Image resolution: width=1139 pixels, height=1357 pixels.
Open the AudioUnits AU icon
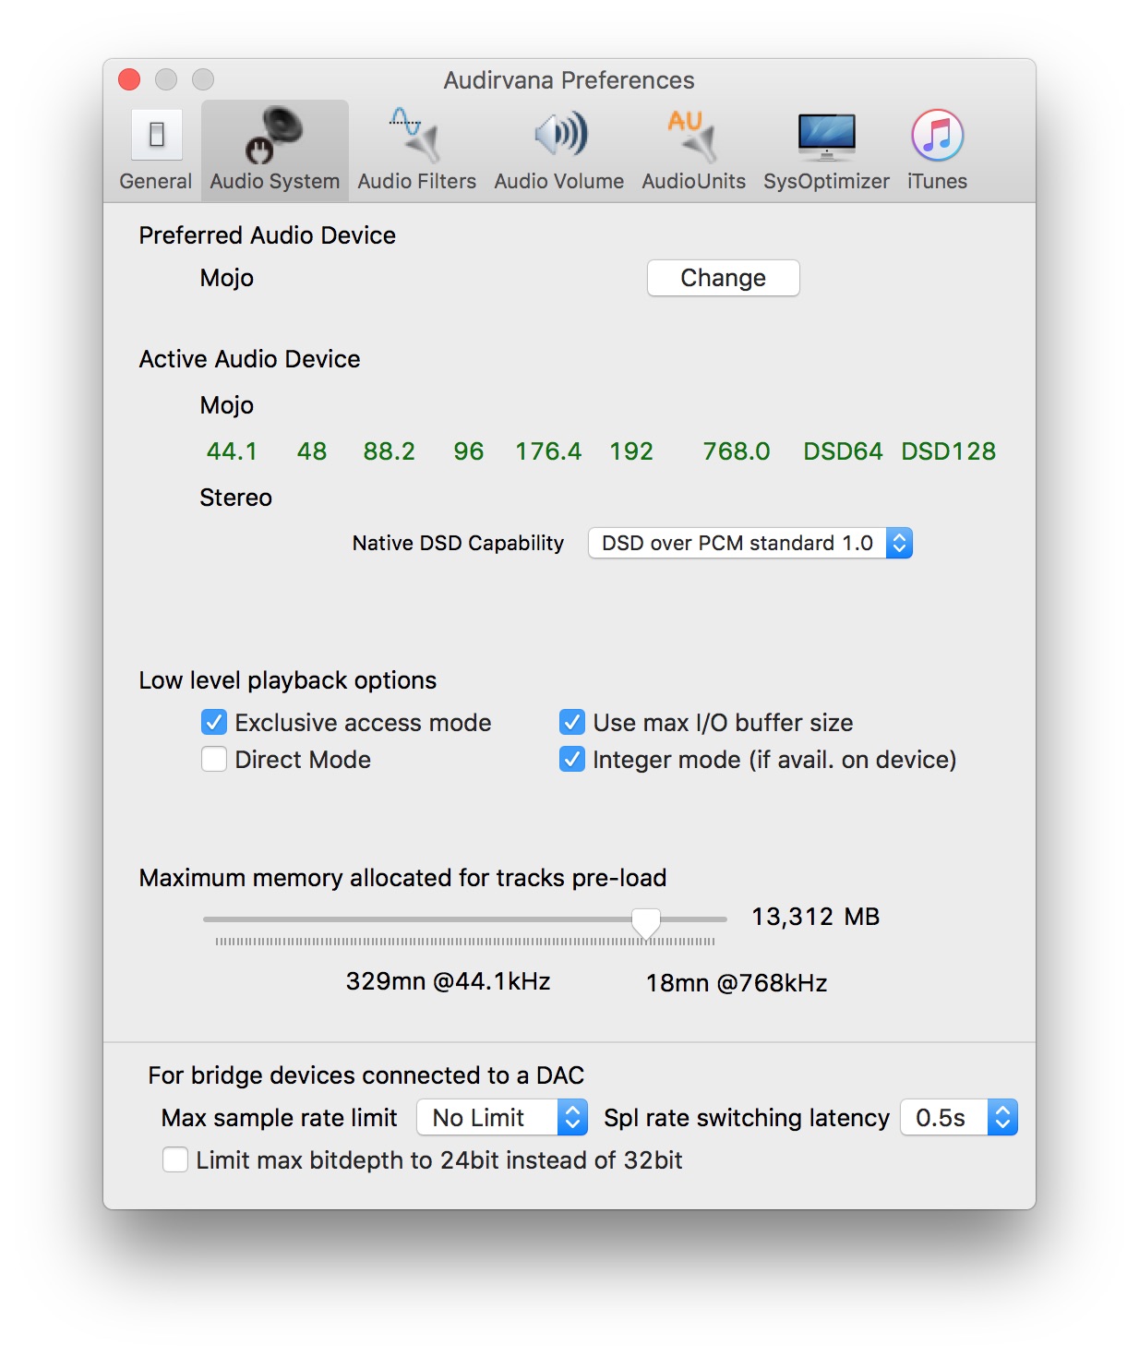pos(693,135)
